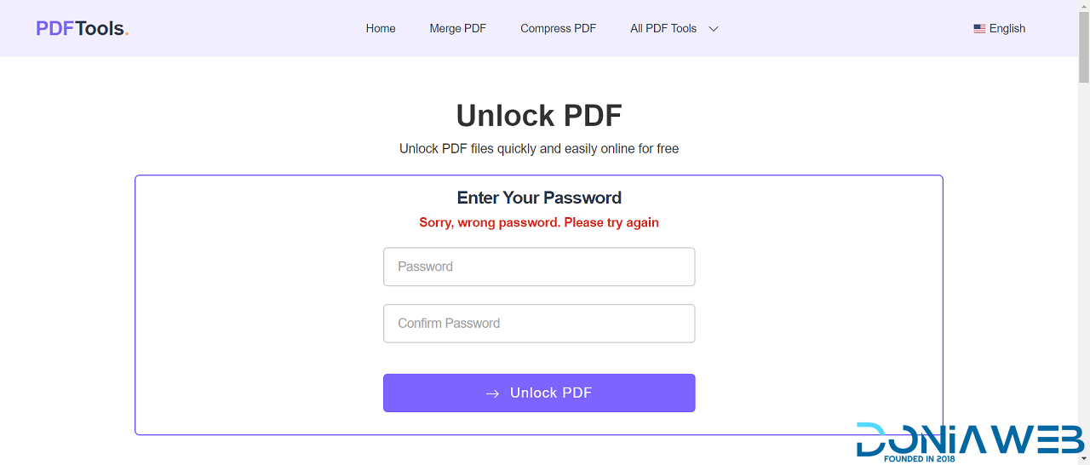Go to the Home page

[381, 28]
